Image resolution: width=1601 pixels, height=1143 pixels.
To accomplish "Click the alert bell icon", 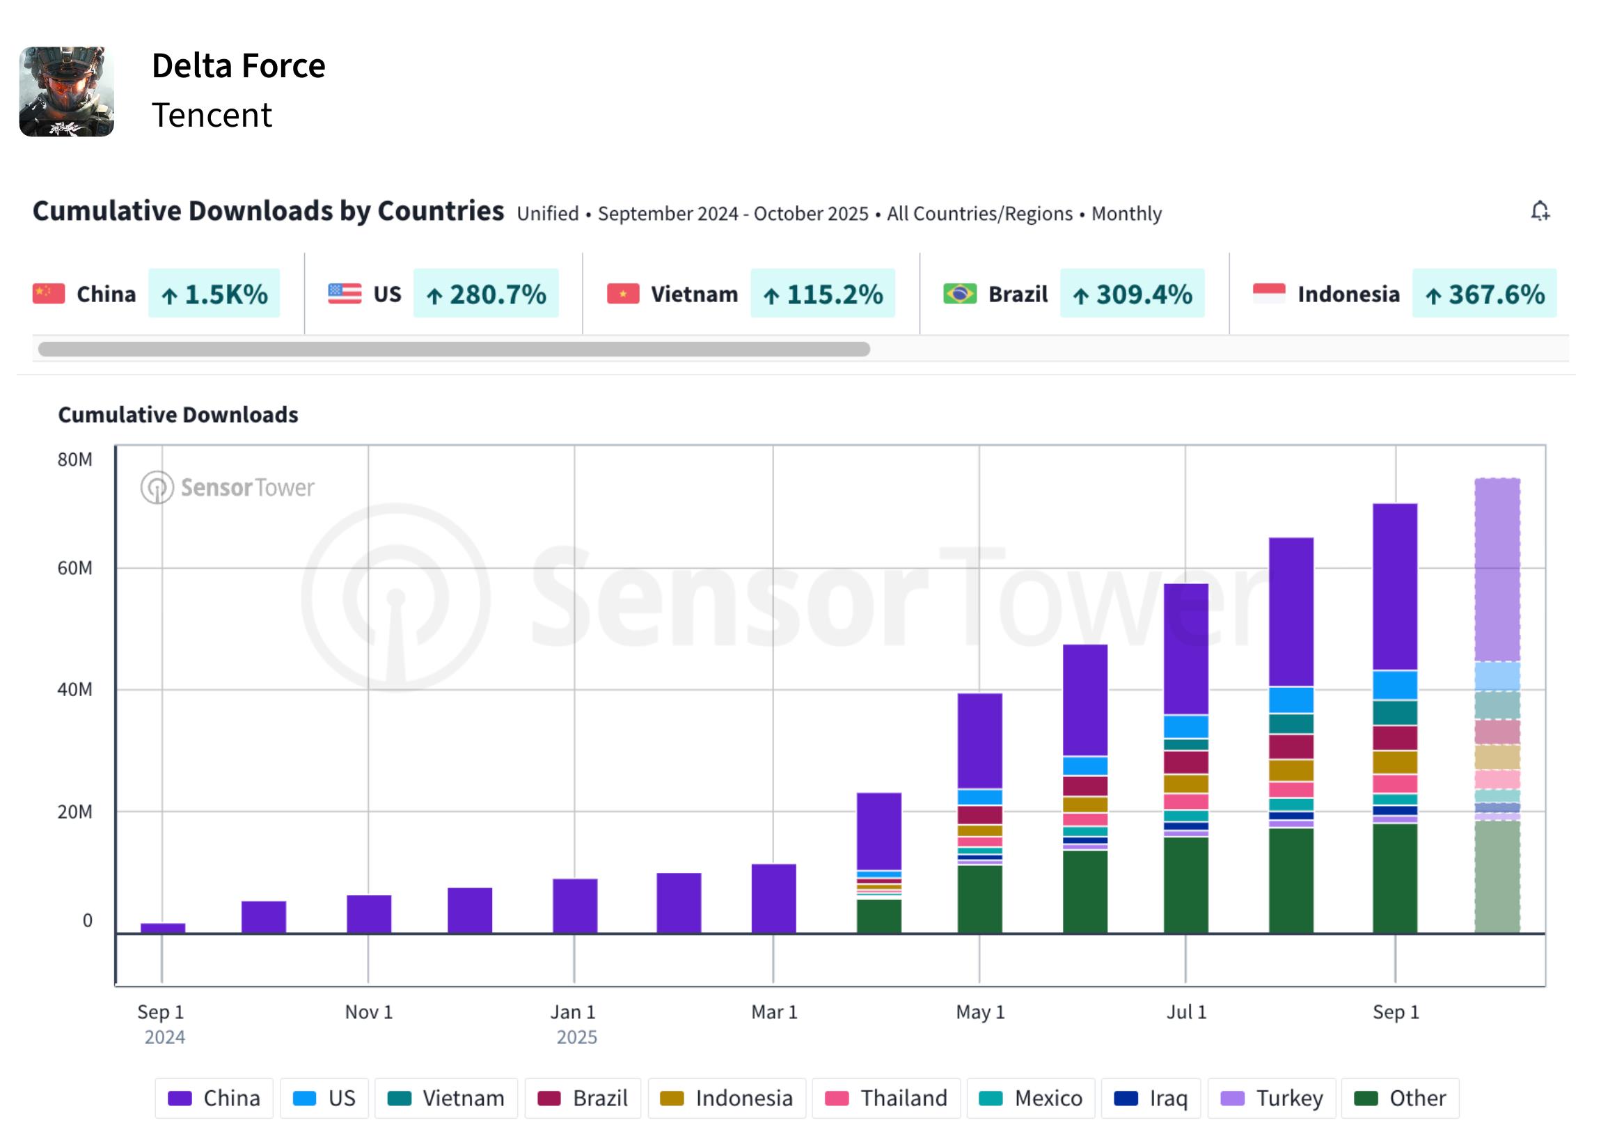I will coord(1540,211).
